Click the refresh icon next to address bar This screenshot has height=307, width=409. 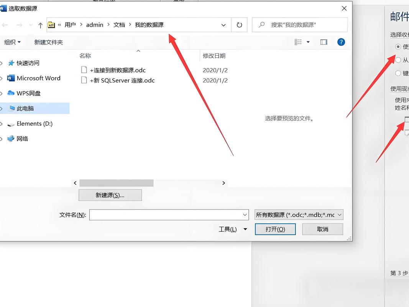[239, 25]
